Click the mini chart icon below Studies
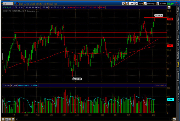The image size is (180, 121). pyautogui.click(x=169, y=8)
